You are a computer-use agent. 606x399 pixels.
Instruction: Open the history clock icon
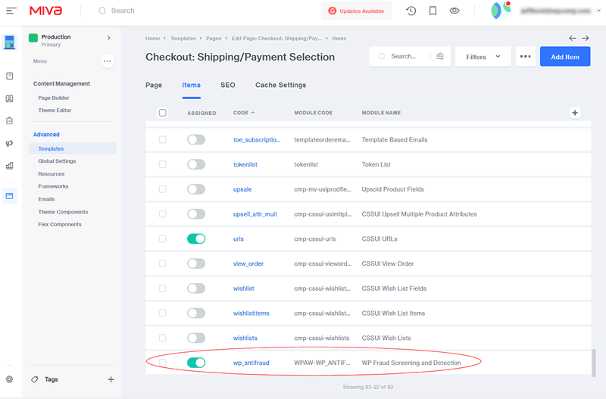click(411, 11)
